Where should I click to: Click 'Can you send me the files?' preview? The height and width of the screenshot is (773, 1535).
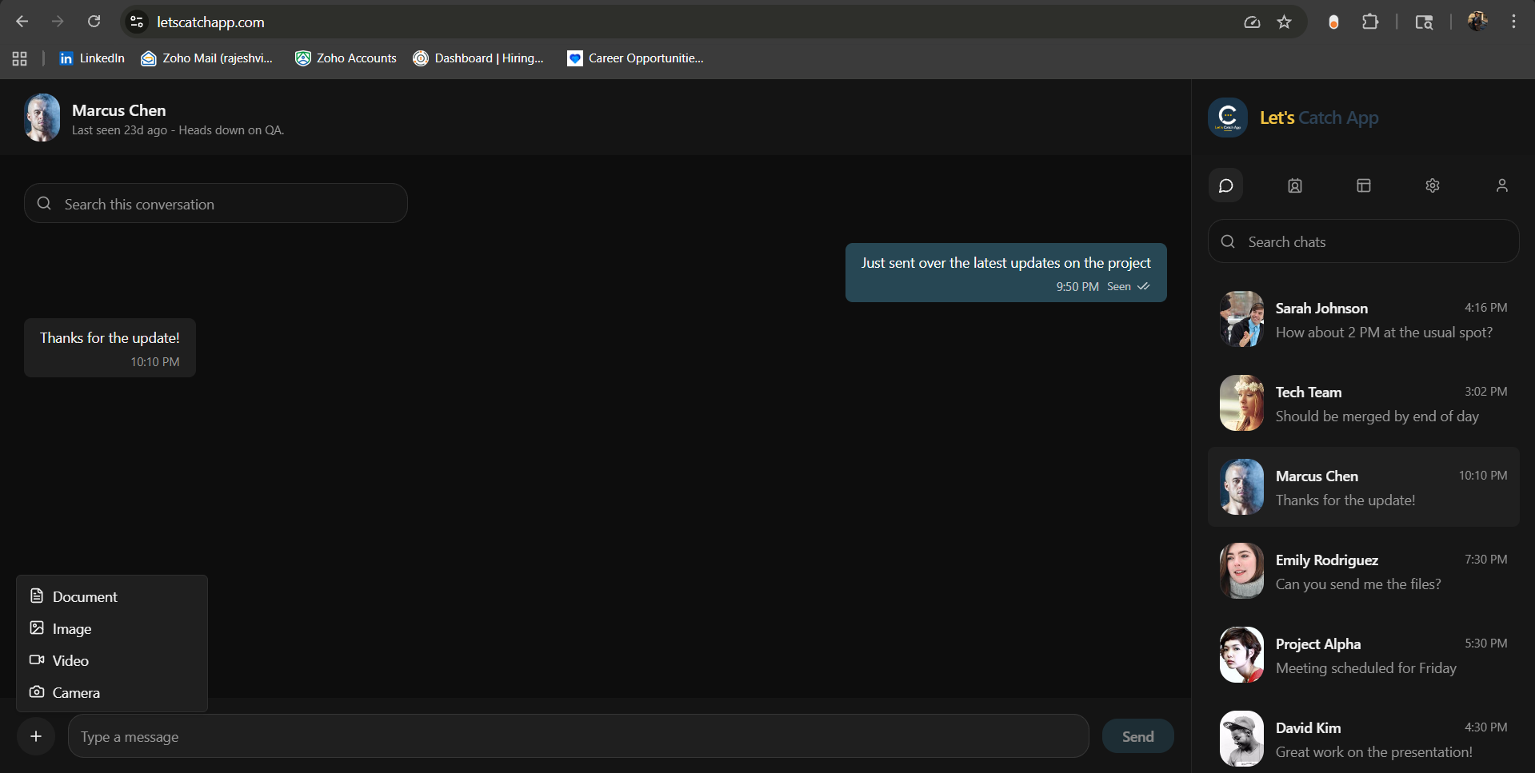pyautogui.click(x=1358, y=584)
